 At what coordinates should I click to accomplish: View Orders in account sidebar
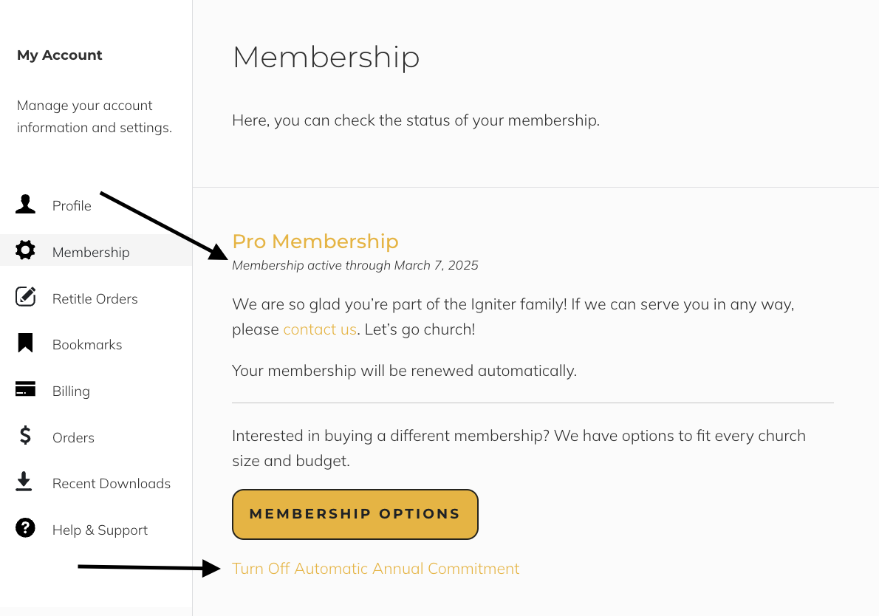pyautogui.click(x=73, y=438)
